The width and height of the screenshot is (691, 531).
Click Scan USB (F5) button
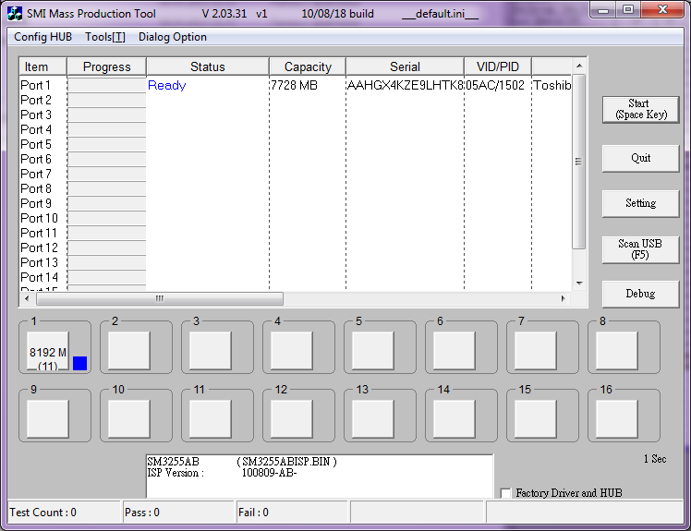coord(641,249)
